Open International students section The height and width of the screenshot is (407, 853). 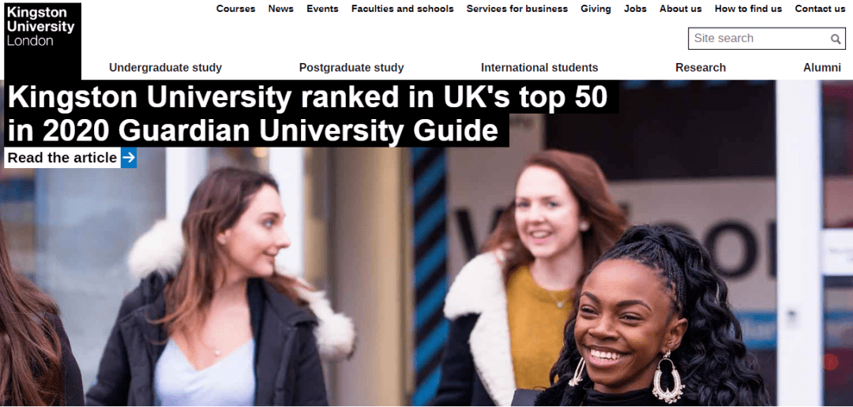pos(539,67)
